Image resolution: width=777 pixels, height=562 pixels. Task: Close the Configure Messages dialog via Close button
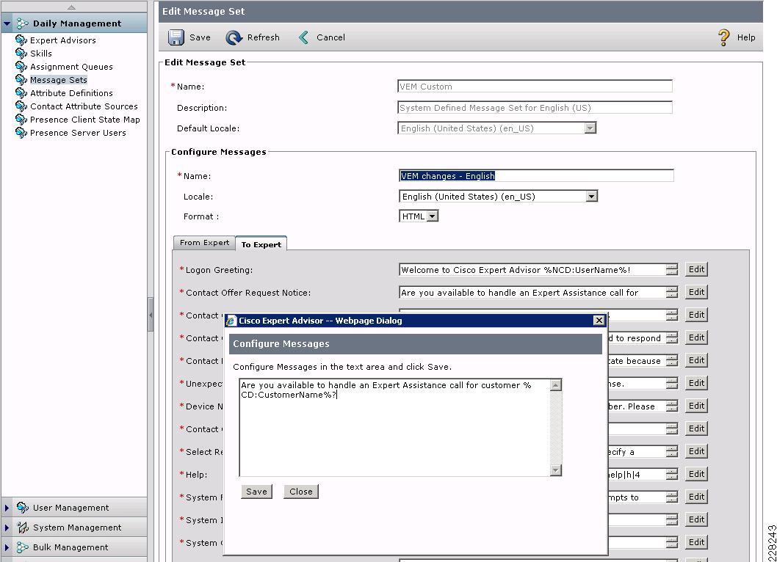(301, 492)
